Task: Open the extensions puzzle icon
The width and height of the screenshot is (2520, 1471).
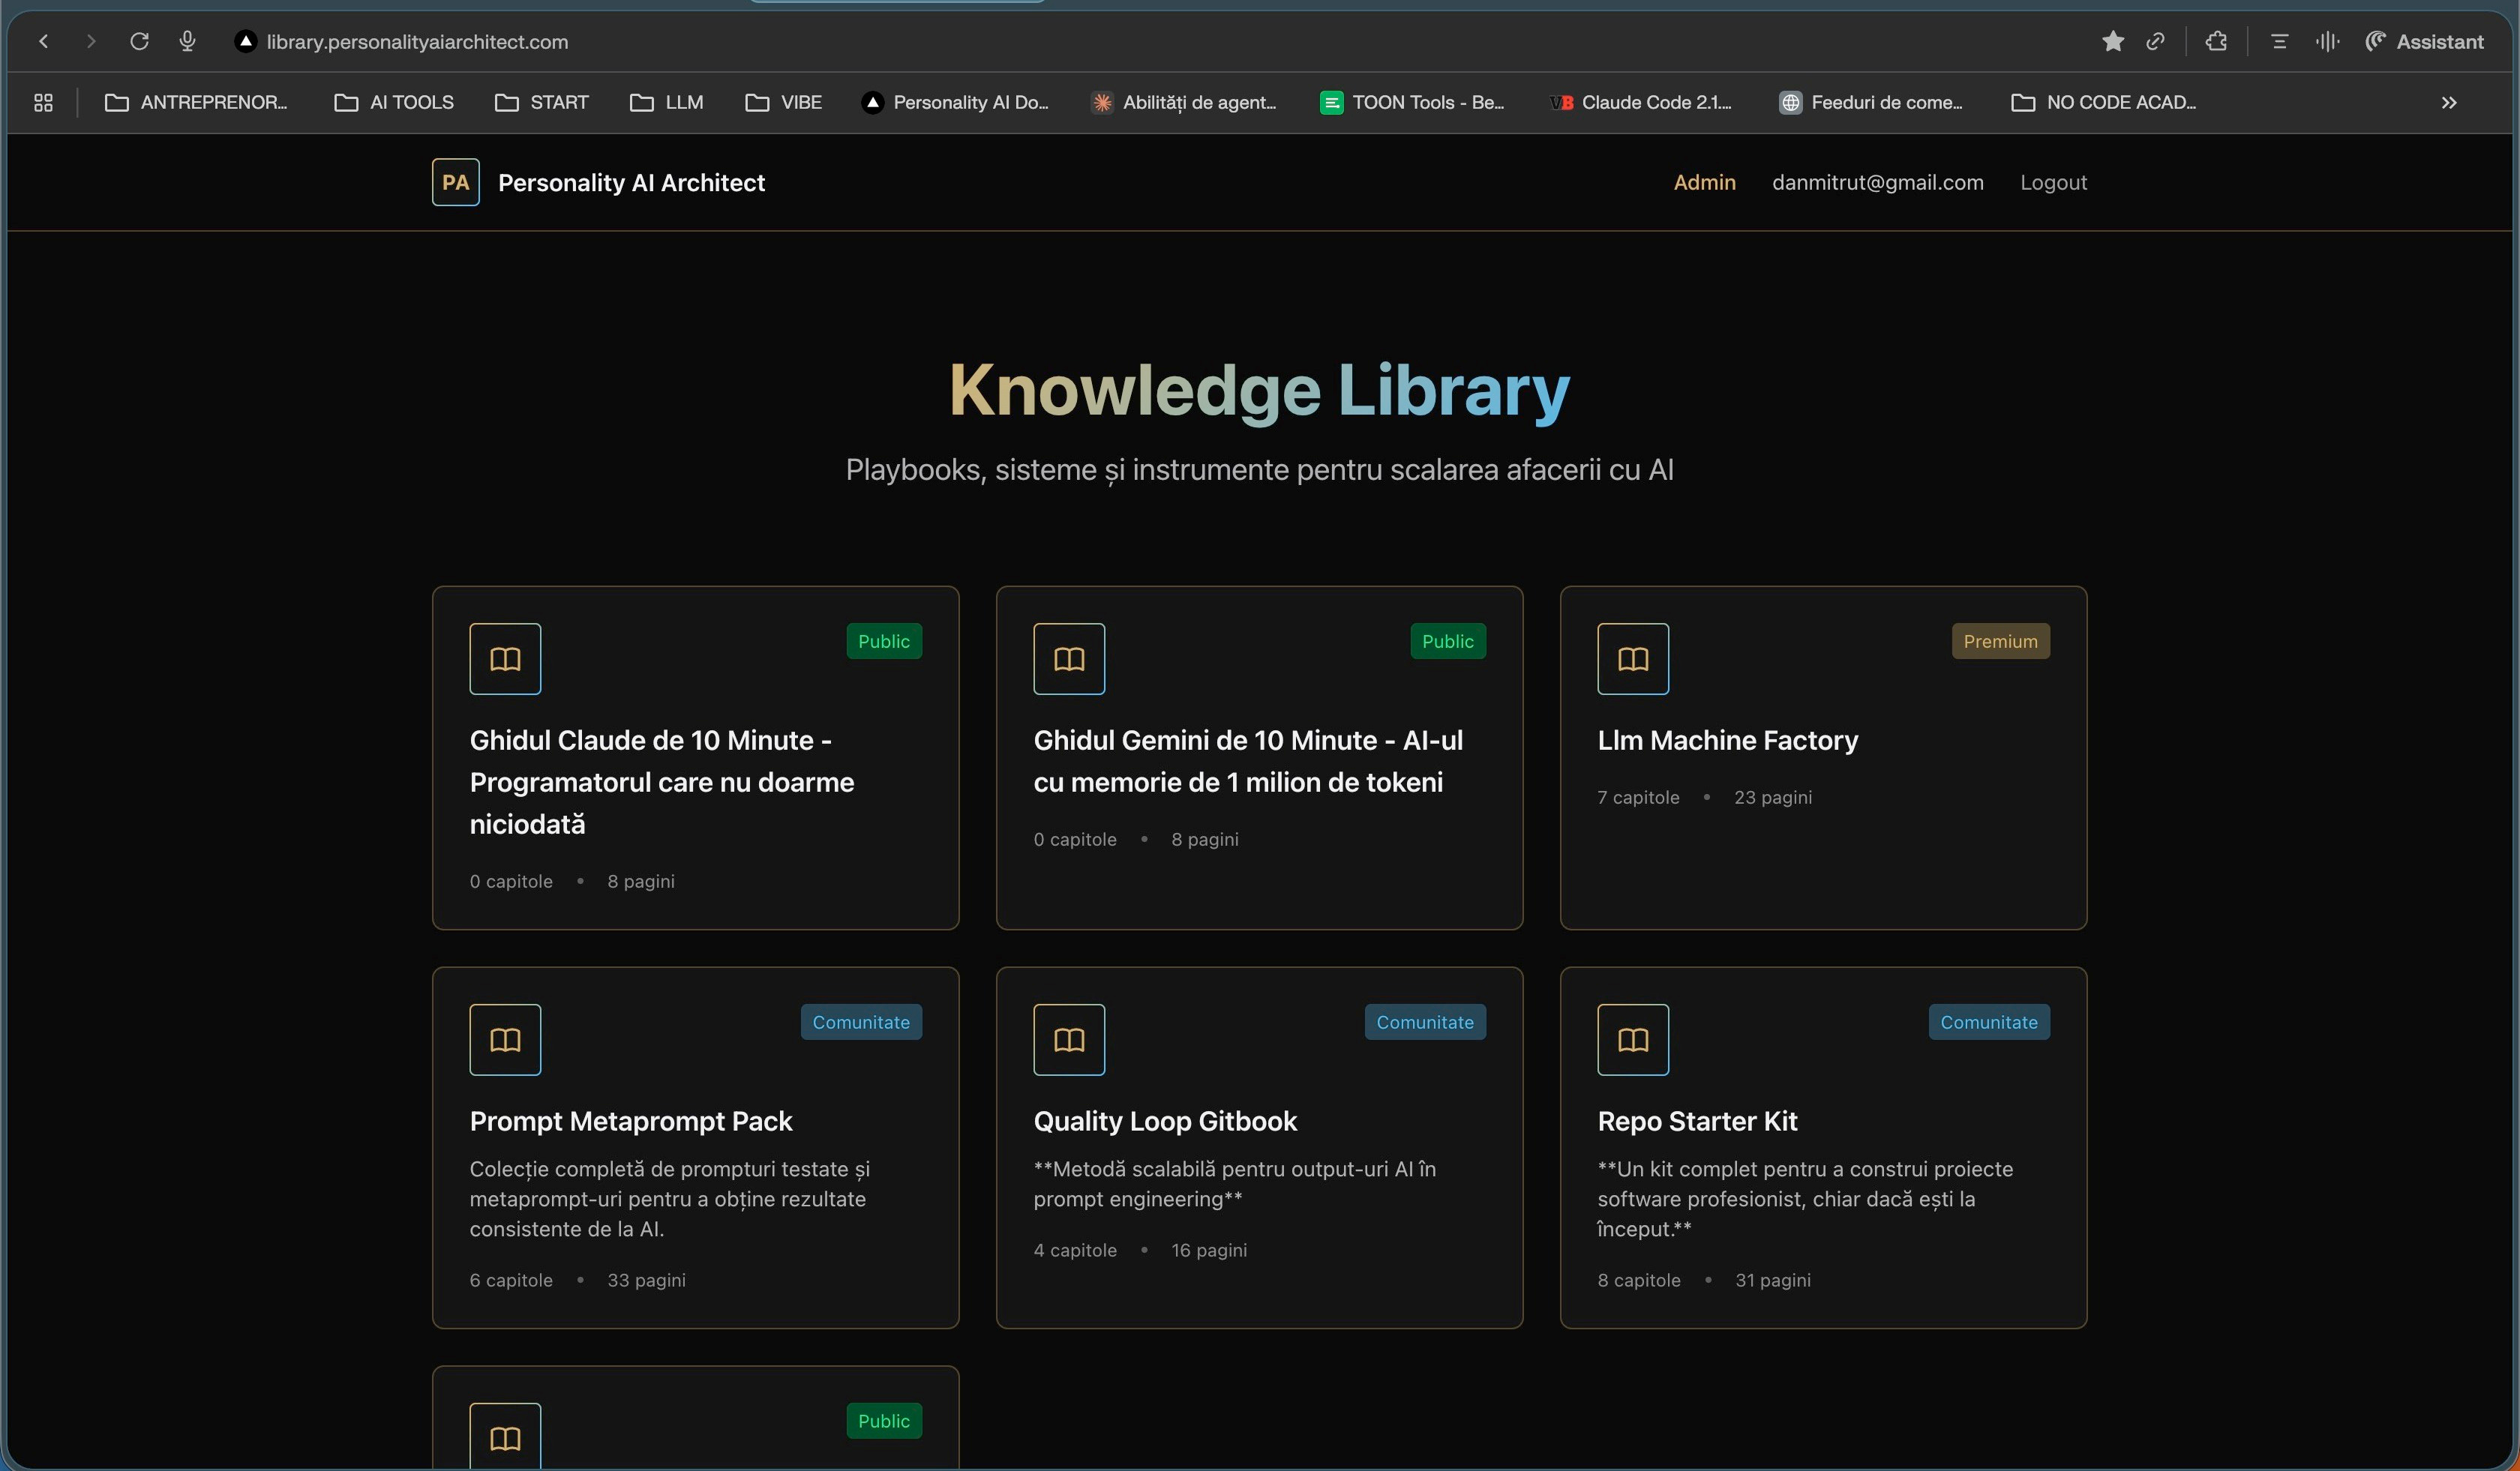Action: [x=2216, y=41]
